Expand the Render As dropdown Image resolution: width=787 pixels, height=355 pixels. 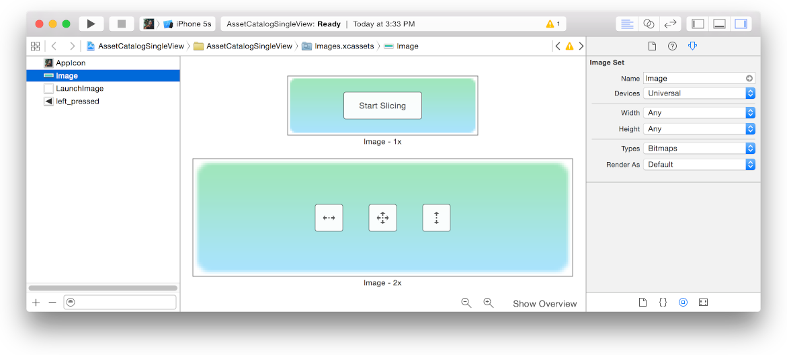(699, 164)
